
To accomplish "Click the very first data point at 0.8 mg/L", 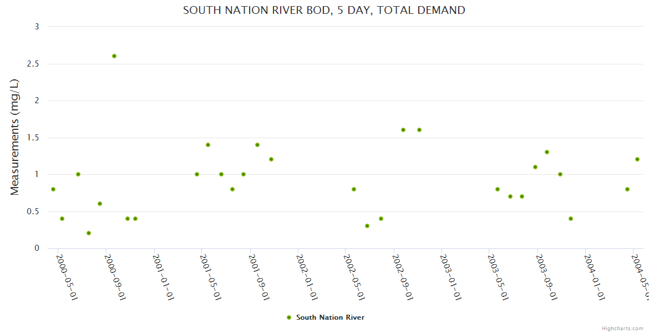I will coord(53,189).
